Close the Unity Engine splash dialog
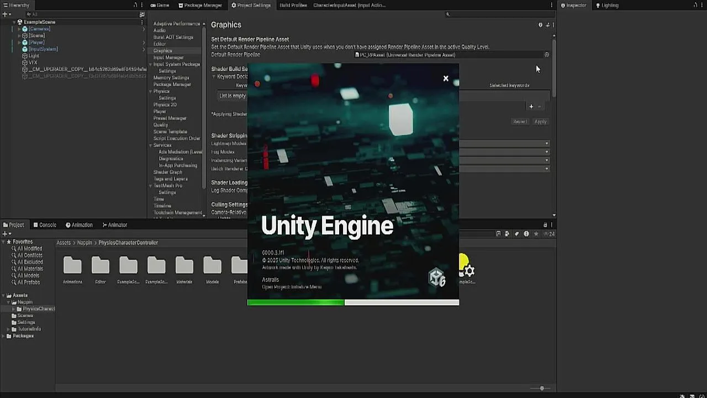The image size is (707, 398). 446,78
